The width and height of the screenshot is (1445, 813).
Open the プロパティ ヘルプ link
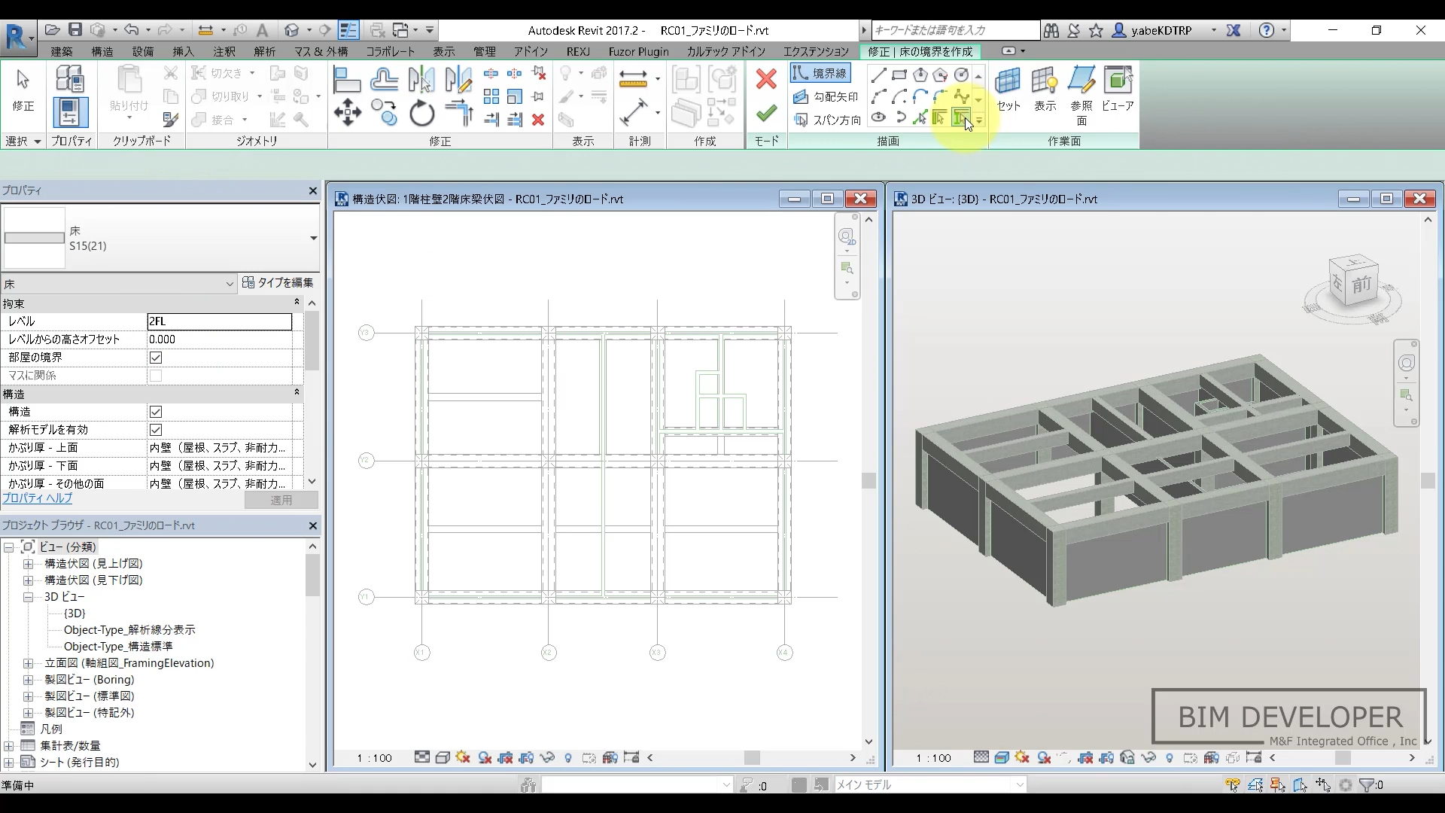click(x=37, y=498)
